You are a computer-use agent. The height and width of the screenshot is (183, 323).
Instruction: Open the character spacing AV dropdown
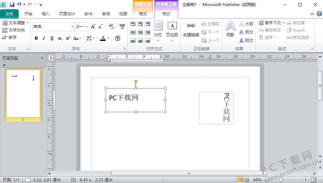[90, 38]
